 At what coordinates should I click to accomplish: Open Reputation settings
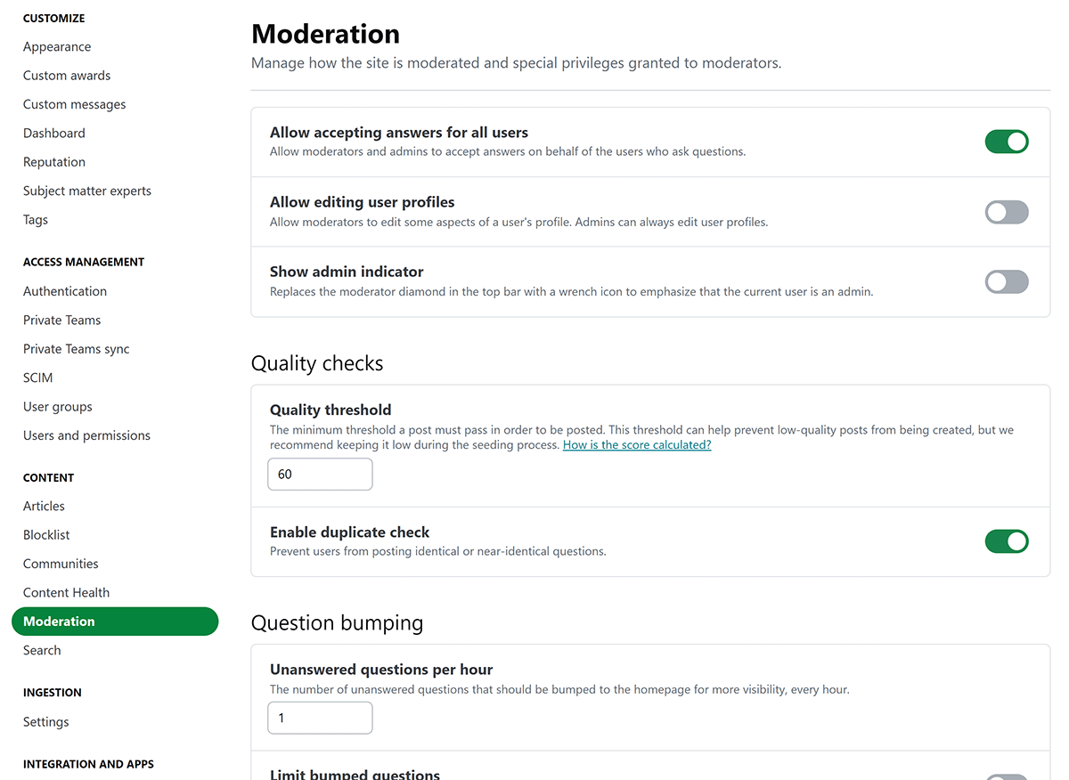(54, 162)
